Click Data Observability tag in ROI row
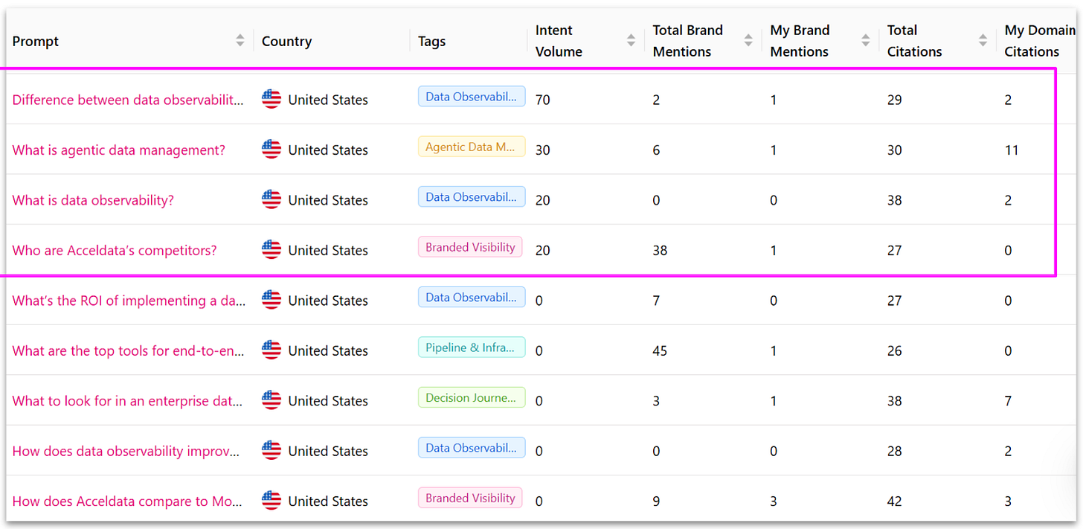This screenshot has width=1083, height=529. [472, 297]
